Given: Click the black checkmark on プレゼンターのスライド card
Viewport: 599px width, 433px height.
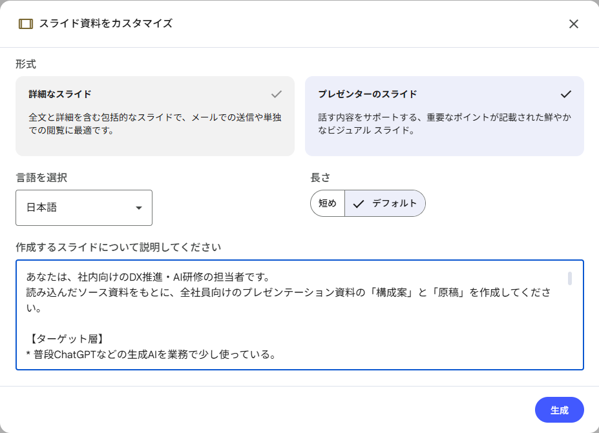Looking at the screenshot, I should [x=566, y=94].
